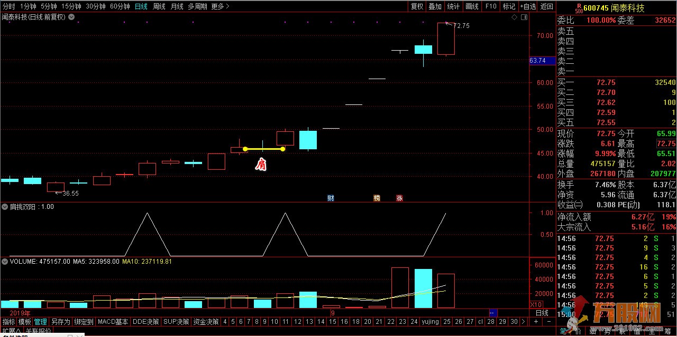This screenshot has height=337, width=677.
Task: Zoom out chart with the minus button
Action: (548, 321)
